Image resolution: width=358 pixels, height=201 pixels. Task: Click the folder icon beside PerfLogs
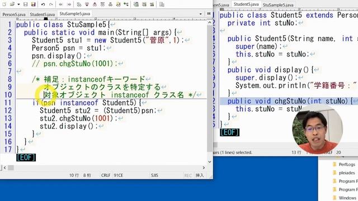335,165
